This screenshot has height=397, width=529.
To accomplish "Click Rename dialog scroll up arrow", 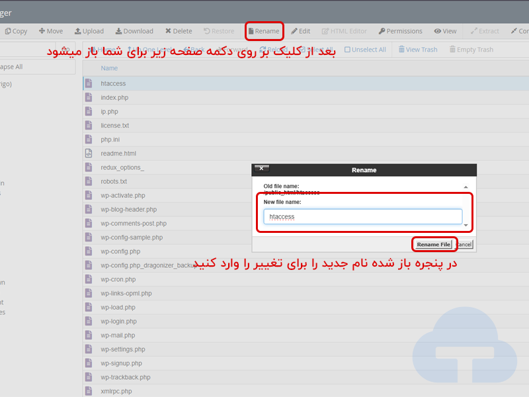I will tap(466, 187).
